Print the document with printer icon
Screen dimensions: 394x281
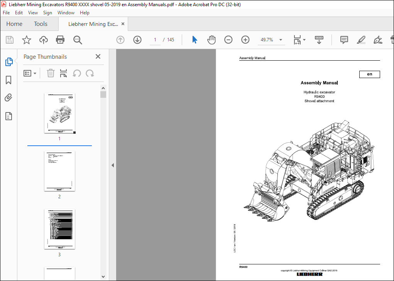click(x=60, y=40)
